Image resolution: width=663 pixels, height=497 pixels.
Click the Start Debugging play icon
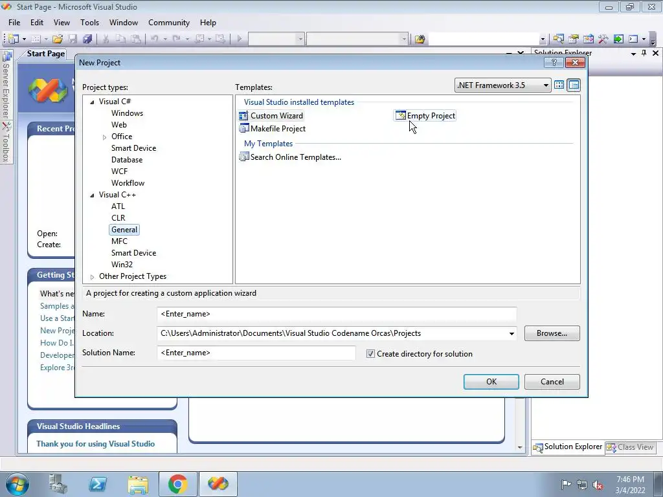[240, 39]
